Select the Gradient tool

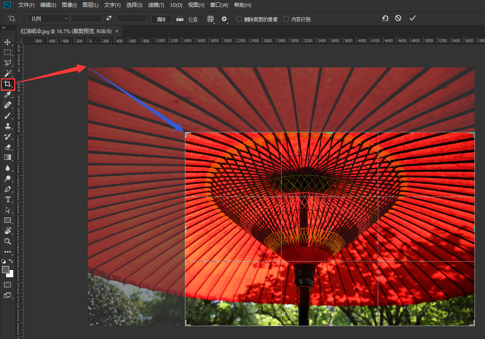pos(8,157)
